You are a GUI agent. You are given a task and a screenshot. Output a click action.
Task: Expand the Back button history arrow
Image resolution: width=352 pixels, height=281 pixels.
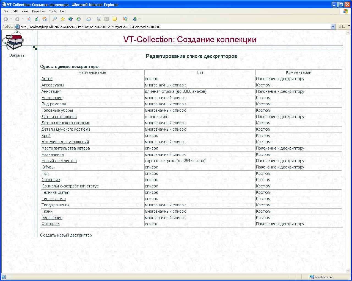tap(11, 19)
